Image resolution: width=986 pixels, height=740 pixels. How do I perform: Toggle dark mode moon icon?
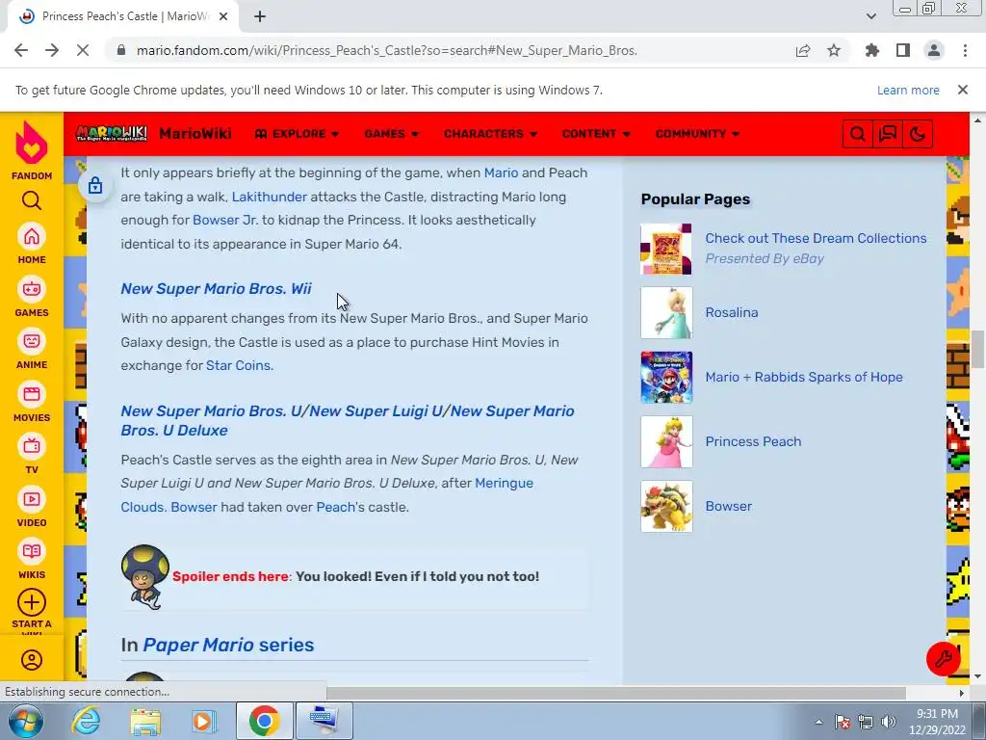pyautogui.click(x=918, y=134)
